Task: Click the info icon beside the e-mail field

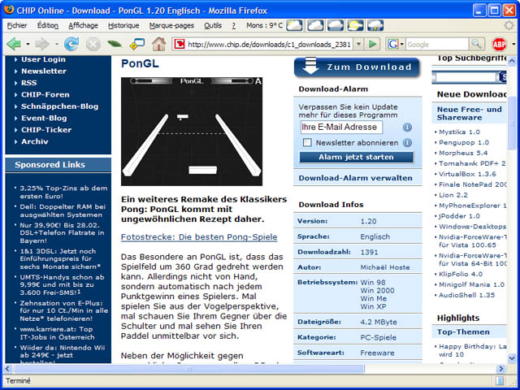Action: click(x=407, y=128)
